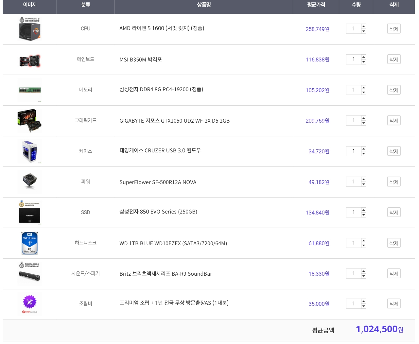This screenshot has height=344, width=419.
Task: Open the Samsung 850 EVO SSD image
Action: (29, 213)
